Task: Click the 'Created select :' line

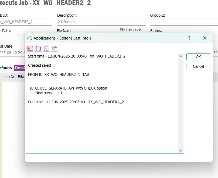Action: coord(41,65)
